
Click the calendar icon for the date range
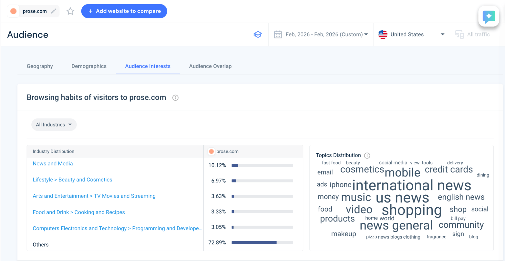coord(278,34)
